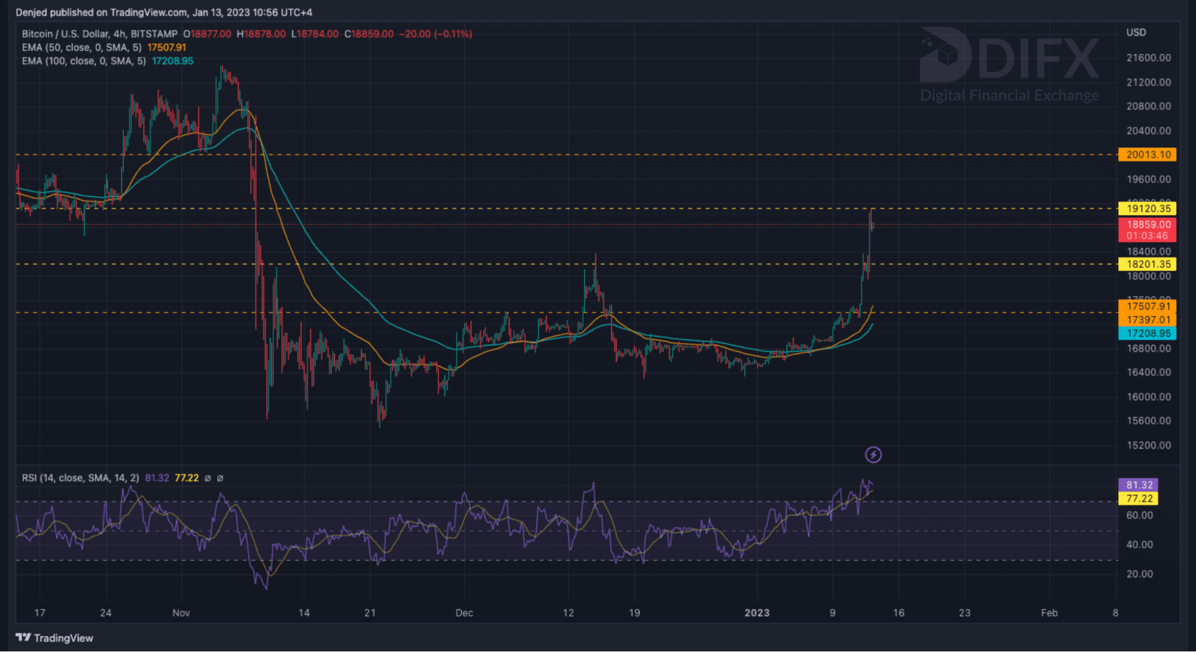The width and height of the screenshot is (1196, 652).
Task: Click the 2023 label on the time axis
Action: point(757,612)
